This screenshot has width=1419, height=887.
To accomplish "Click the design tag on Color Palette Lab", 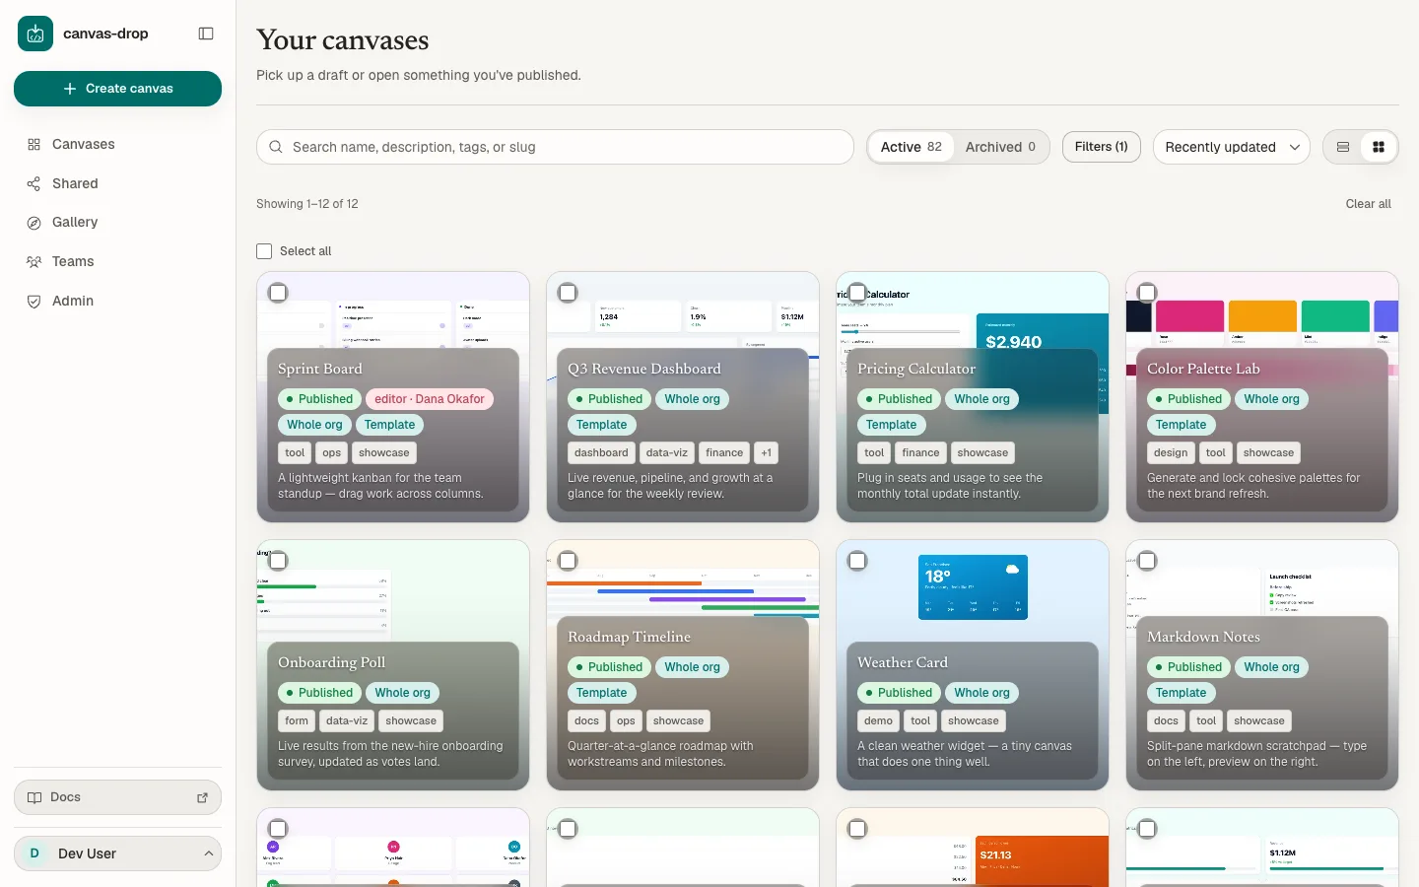I will (x=1171, y=452).
